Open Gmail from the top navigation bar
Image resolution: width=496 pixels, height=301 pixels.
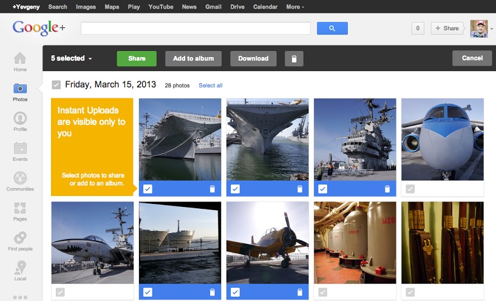(213, 7)
